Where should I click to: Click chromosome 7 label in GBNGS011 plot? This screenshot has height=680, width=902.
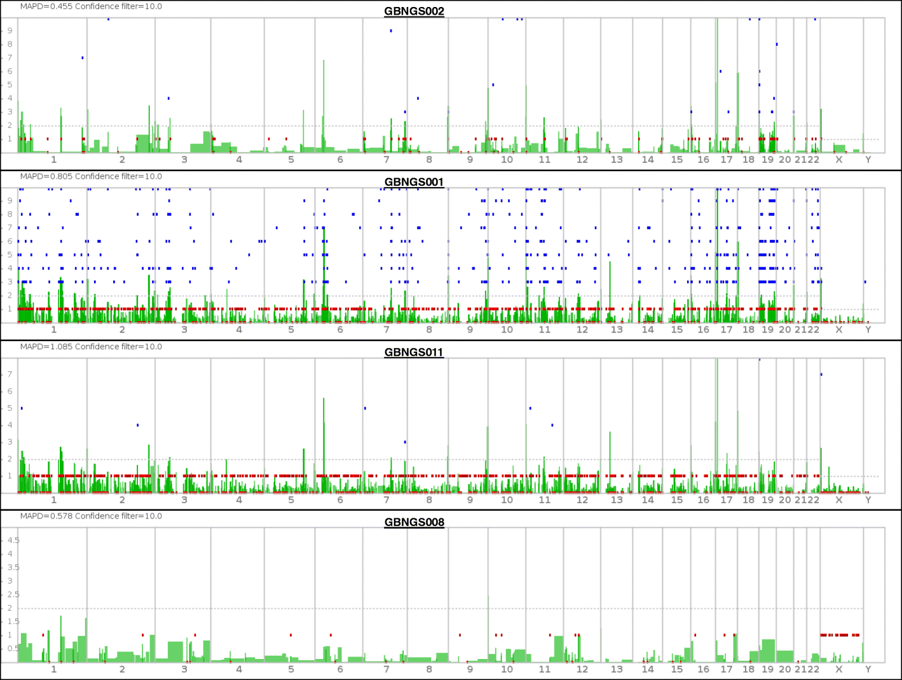pyautogui.click(x=386, y=500)
